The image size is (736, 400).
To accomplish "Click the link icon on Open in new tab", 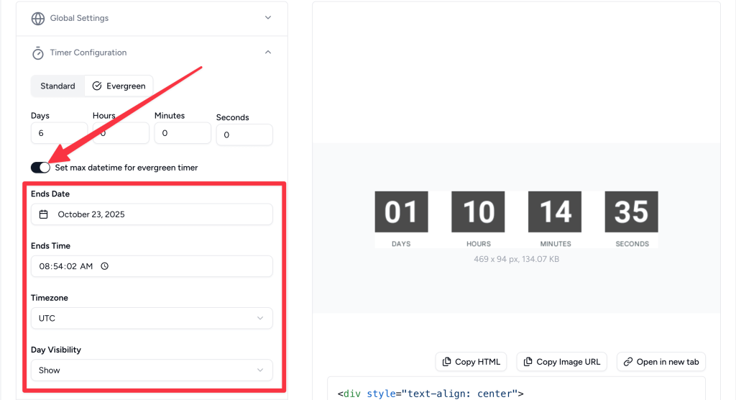I will pos(628,362).
